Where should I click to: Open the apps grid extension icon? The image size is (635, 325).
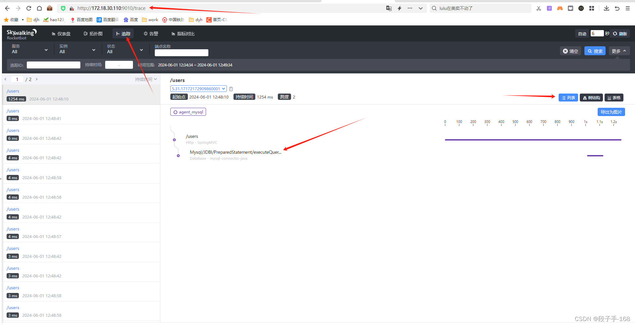(592, 8)
